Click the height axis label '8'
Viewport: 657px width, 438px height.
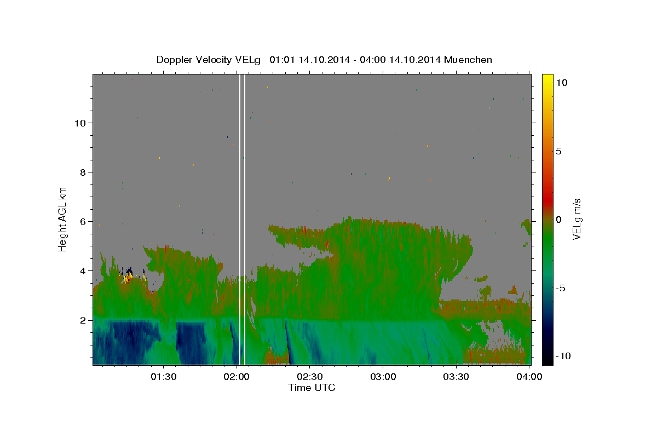(x=83, y=172)
